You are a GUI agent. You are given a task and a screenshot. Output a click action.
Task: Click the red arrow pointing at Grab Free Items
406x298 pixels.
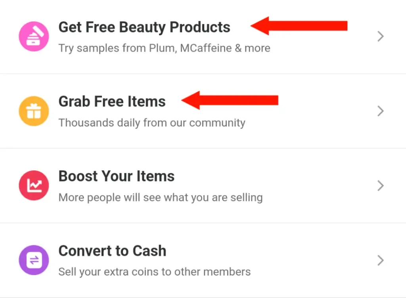coord(230,100)
